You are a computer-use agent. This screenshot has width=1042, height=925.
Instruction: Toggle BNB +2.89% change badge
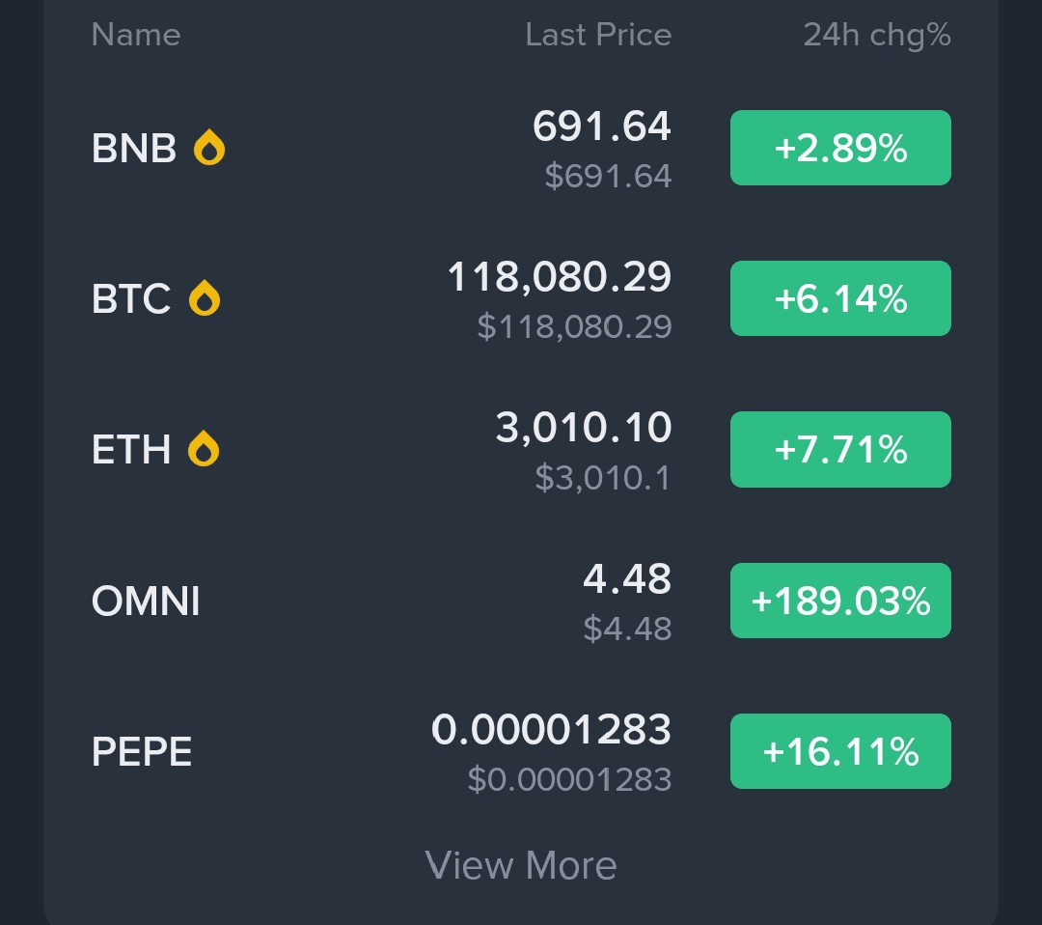coord(840,148)
